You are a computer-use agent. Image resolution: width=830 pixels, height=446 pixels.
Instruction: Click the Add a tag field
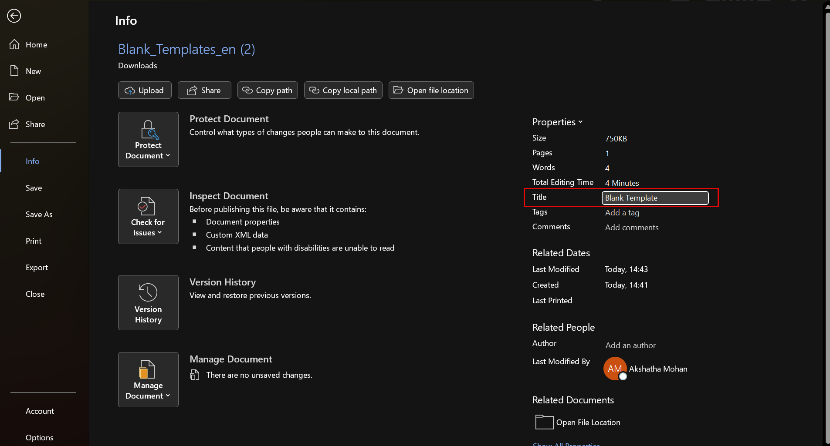coord(622,213)
